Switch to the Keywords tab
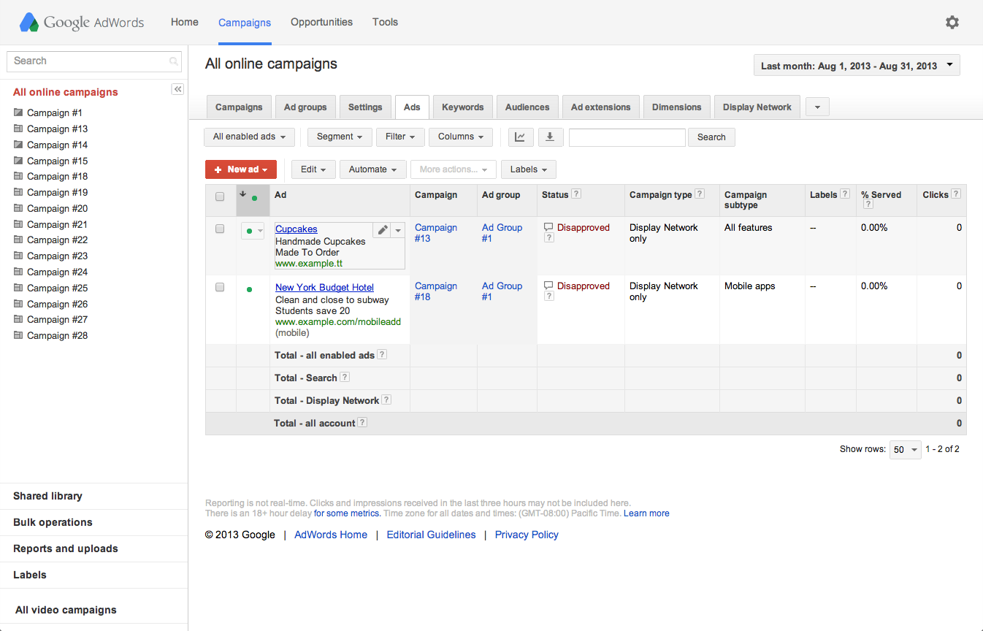 pos(462,107)
